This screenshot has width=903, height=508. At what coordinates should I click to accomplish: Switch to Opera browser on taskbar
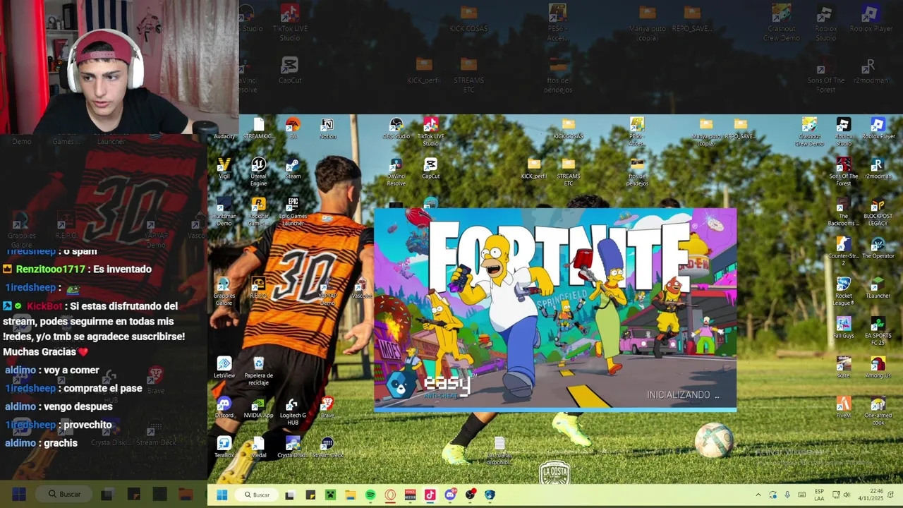[x=390, y=495]
